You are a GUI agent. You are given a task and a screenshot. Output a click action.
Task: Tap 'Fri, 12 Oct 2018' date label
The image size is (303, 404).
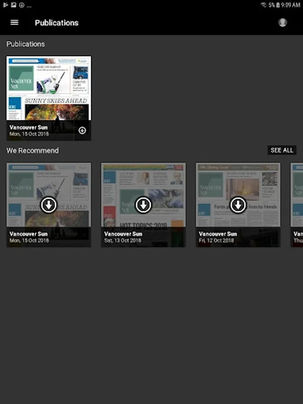click(x=216, y=241)
